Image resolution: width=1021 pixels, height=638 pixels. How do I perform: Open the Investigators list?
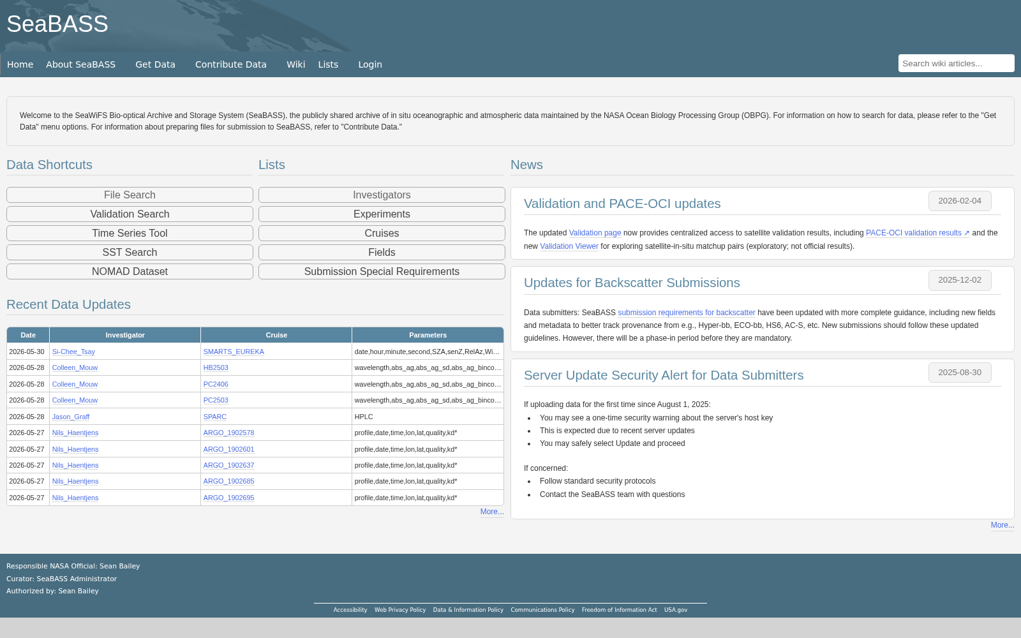[382, 195]
